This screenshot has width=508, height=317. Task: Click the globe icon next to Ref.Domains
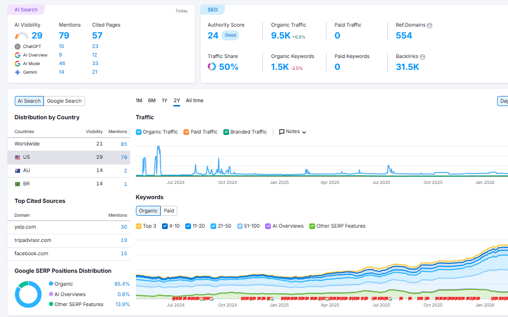click(x=431, y=25)
